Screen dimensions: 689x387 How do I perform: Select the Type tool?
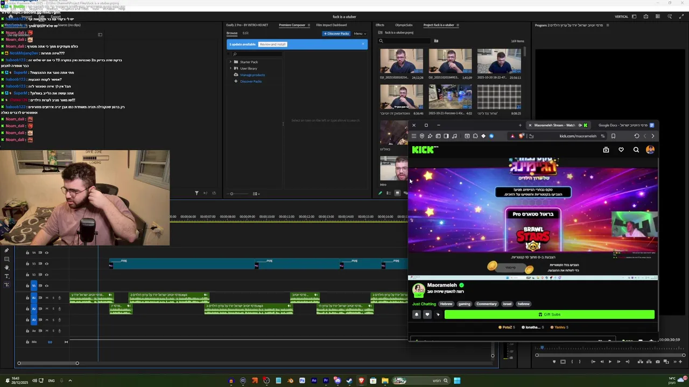tap(6, 276)
